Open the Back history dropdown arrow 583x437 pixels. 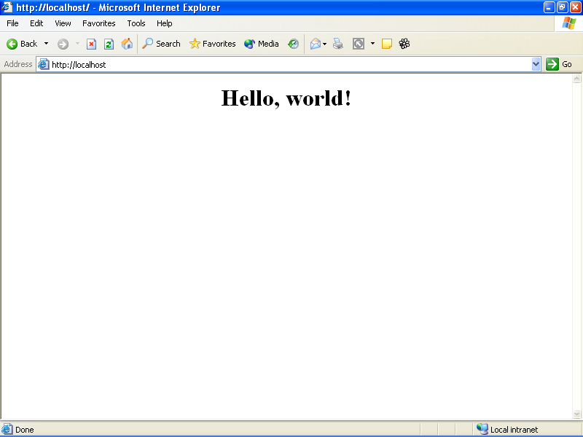(x=46, y=44)
